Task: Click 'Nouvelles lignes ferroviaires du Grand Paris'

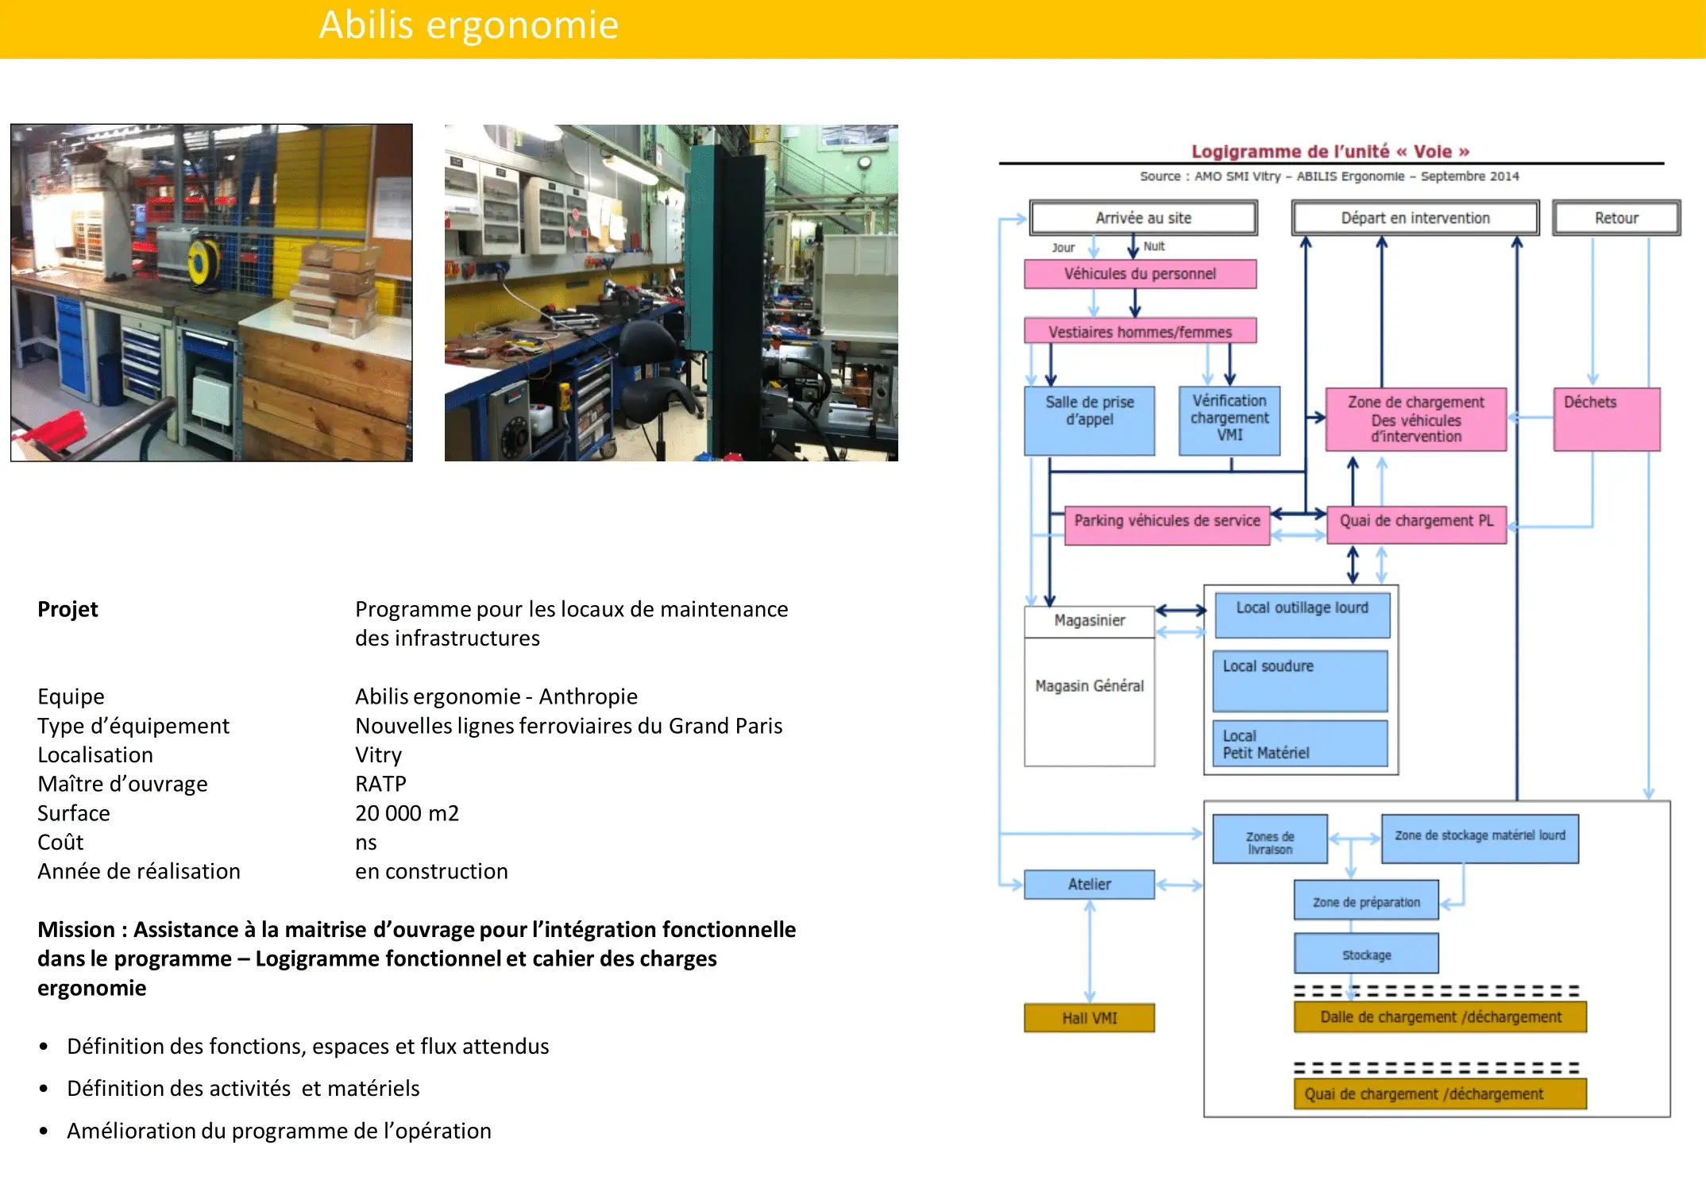Action: [x=569, y=726]
